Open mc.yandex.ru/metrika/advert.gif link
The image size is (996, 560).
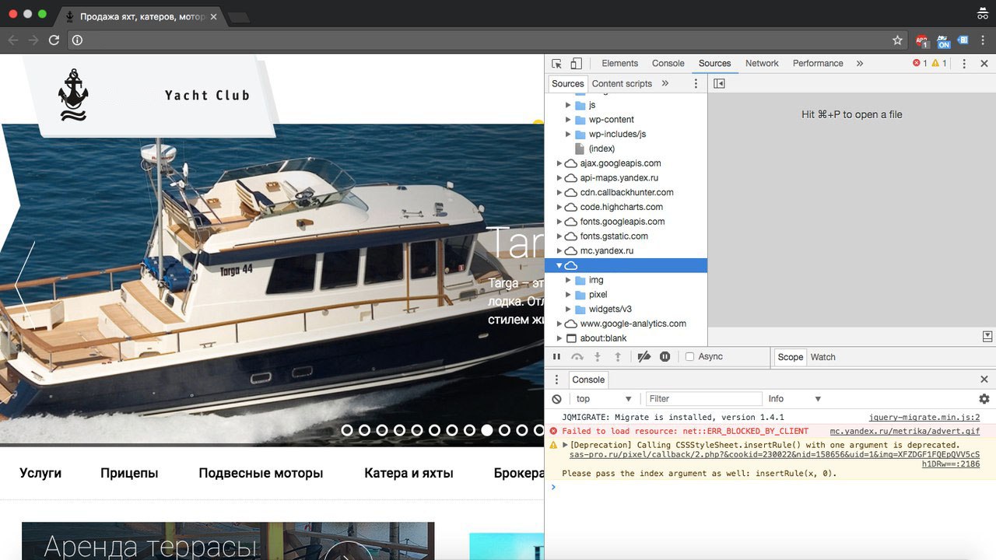(x=905, y=431)
